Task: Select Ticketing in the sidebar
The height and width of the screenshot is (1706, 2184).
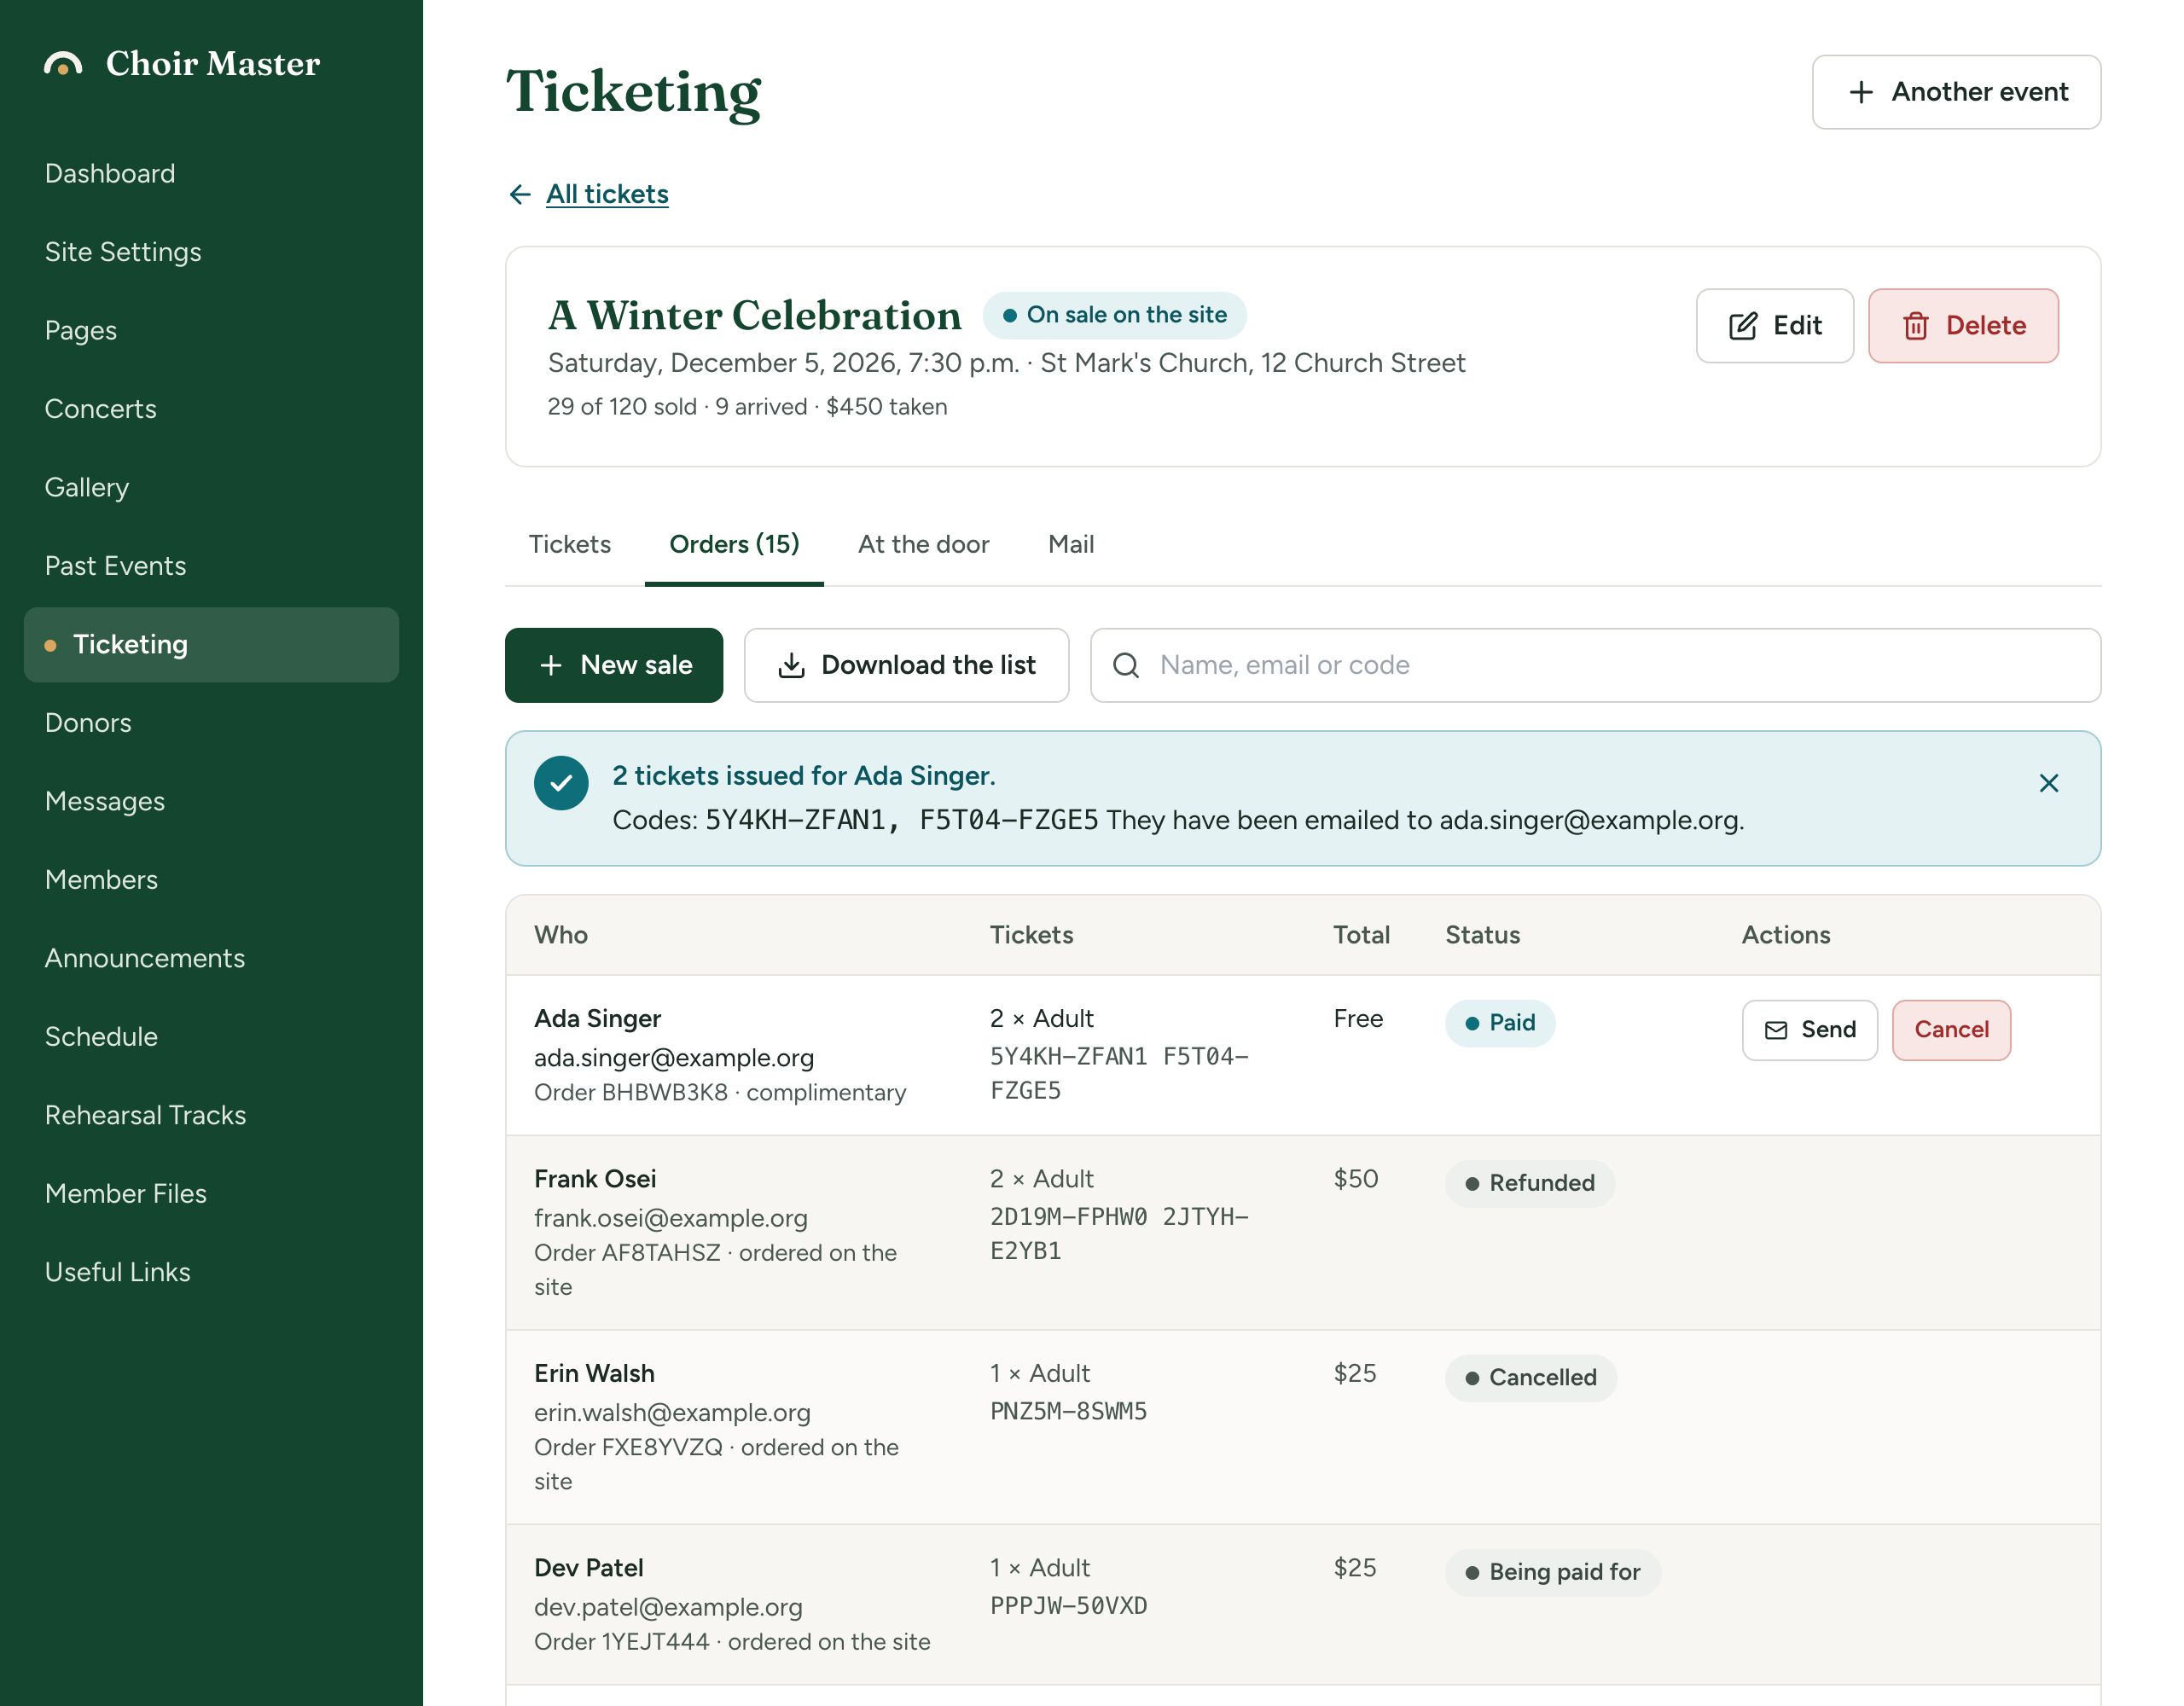Action: (x=211, y=645)
